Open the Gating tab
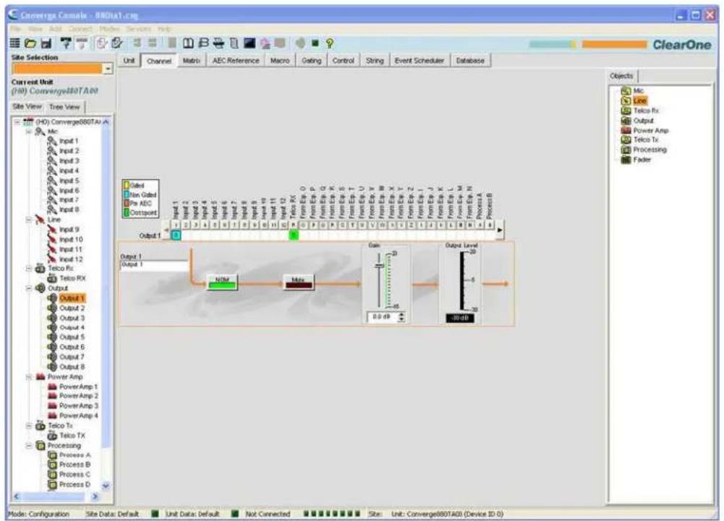Image resolution: width=724 pixels, height=521 pixels. click(311, 61)
